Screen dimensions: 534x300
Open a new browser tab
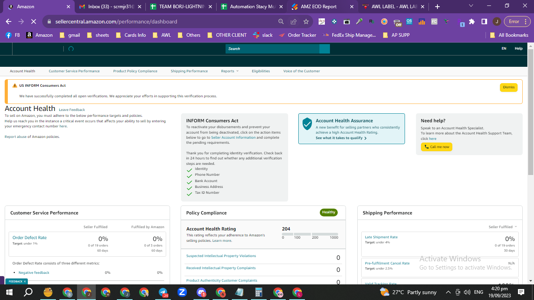[437, 7]
